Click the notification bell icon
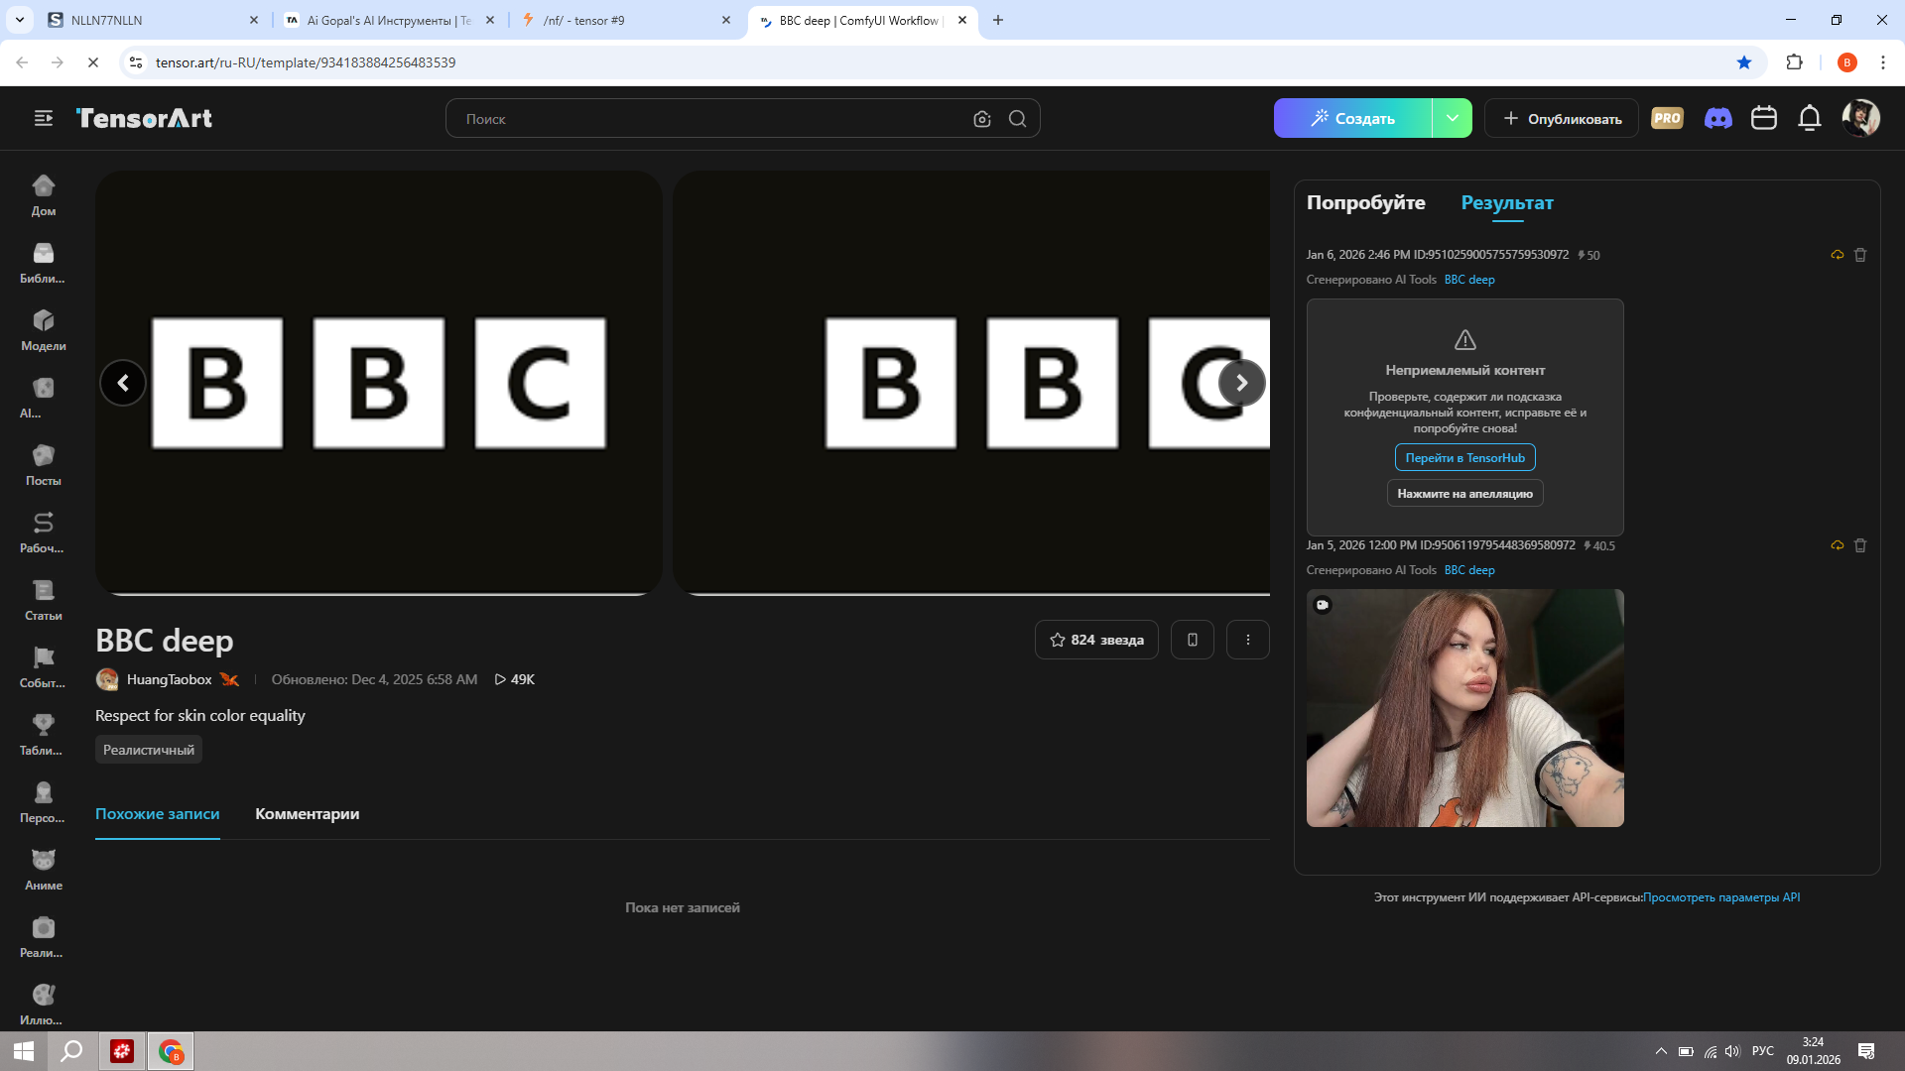Screen dimensions: 1905x1071 (1809, 118)
